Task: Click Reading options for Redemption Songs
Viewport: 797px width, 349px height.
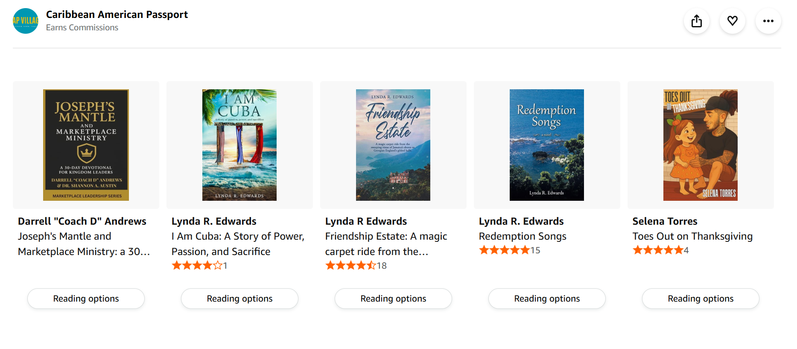Action: 547,299
